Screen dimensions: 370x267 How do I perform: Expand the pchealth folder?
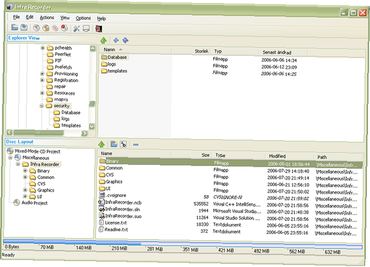pyautogui.click(x=43, y=48)
